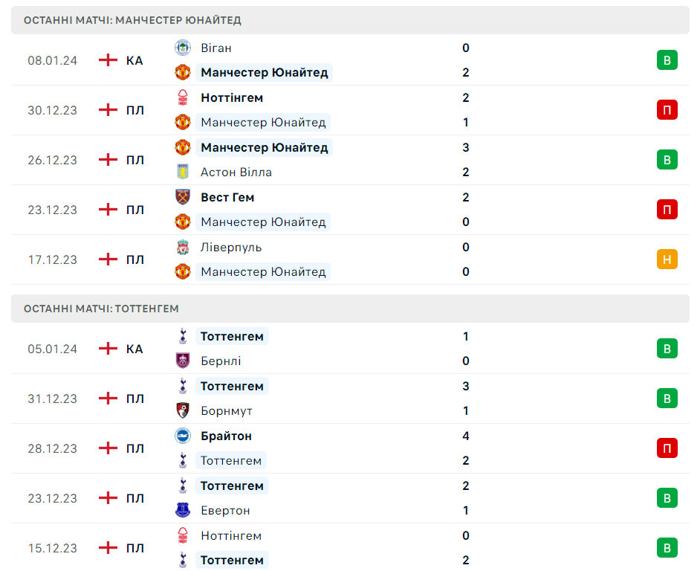Click the Everton crest icon
Viewport: 700px width, 571px height.
182,510
